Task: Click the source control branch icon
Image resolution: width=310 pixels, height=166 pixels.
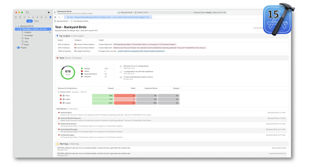Action: [x=55, y=12]
